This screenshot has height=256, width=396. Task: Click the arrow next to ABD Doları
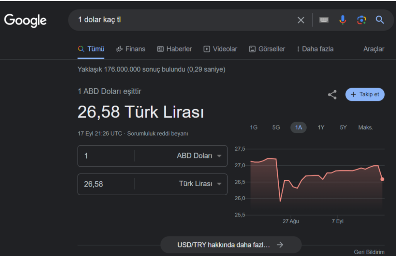(x=219, y=156)
